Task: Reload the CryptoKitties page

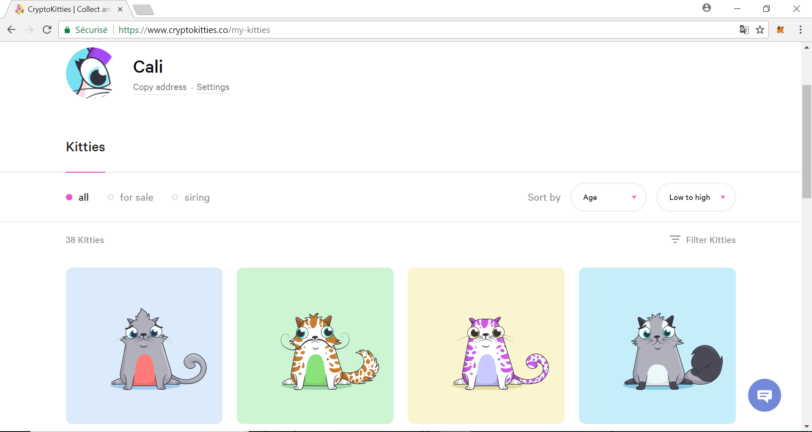Action: point(47,30)
